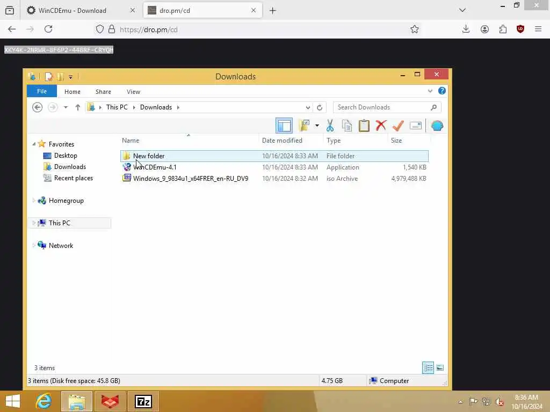Click the Paste clipboard icon

coord(364,126)
